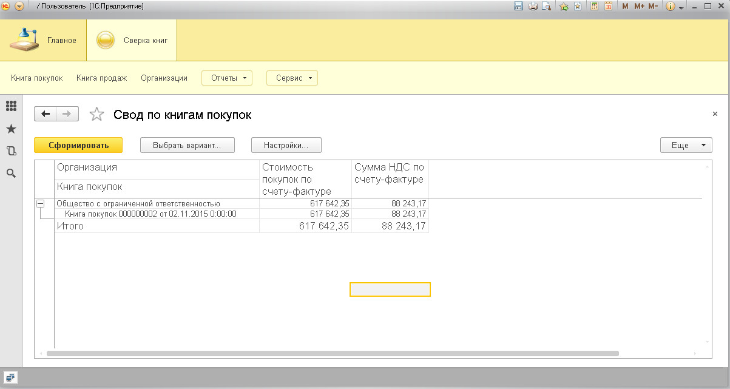Open print preview icon with magnifier
The image size is (730, 389).
546,6
